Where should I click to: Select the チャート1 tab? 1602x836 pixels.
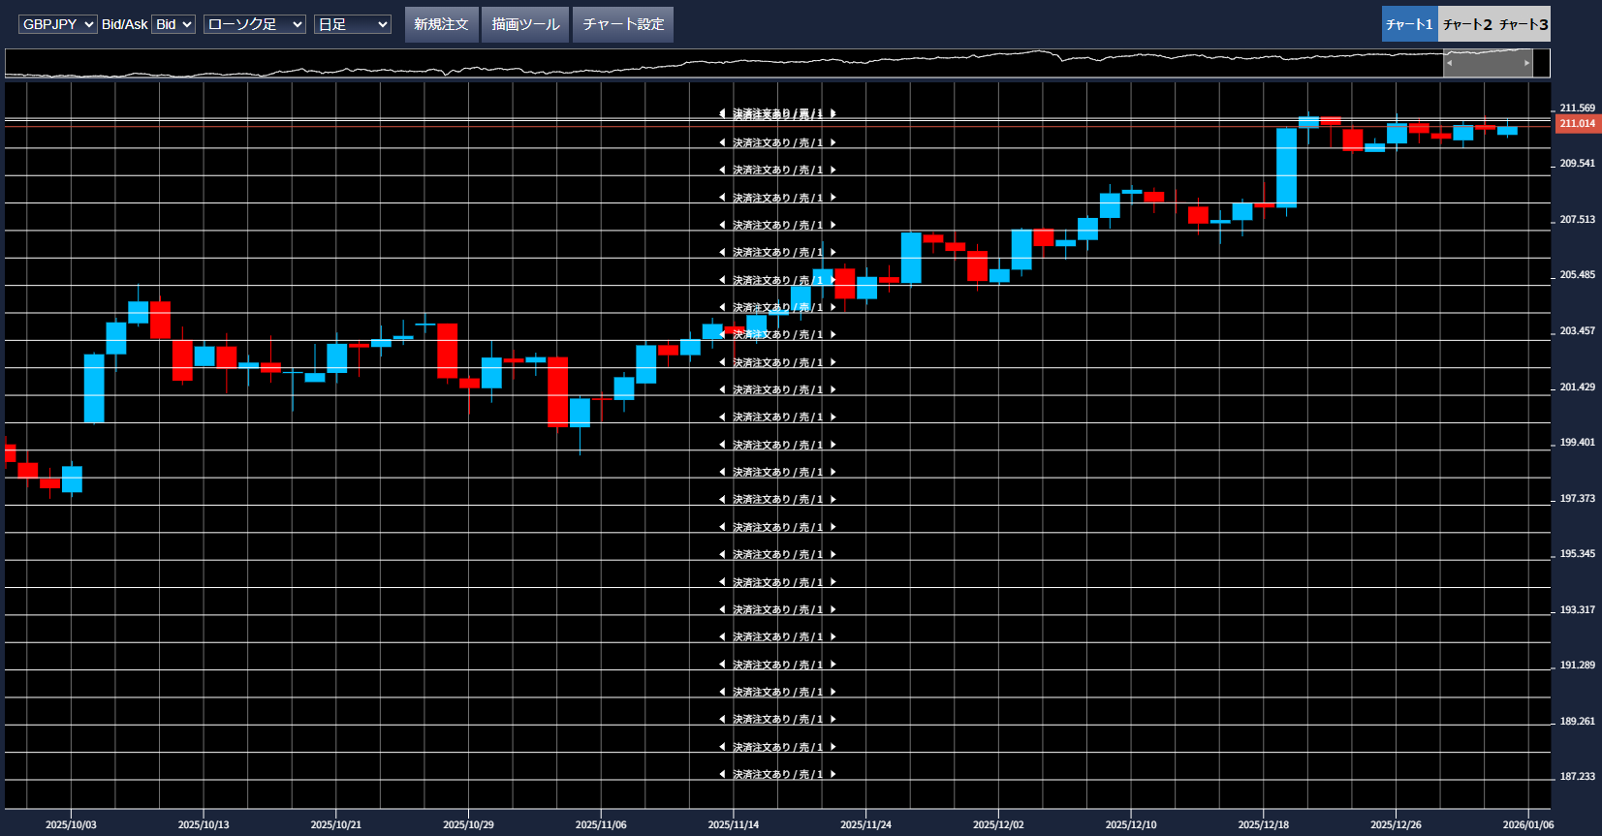tap(1409, 24)
